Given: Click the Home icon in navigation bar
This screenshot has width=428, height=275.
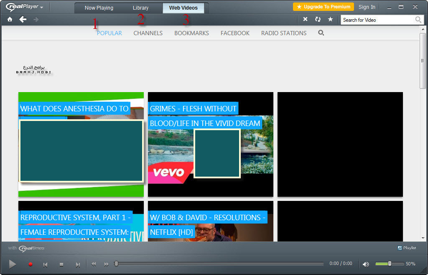Looking at the screenshot, I should click(x=10, y=19).
